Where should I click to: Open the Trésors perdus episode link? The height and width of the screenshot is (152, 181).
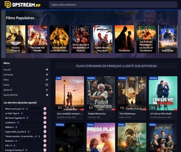(23, 136)
